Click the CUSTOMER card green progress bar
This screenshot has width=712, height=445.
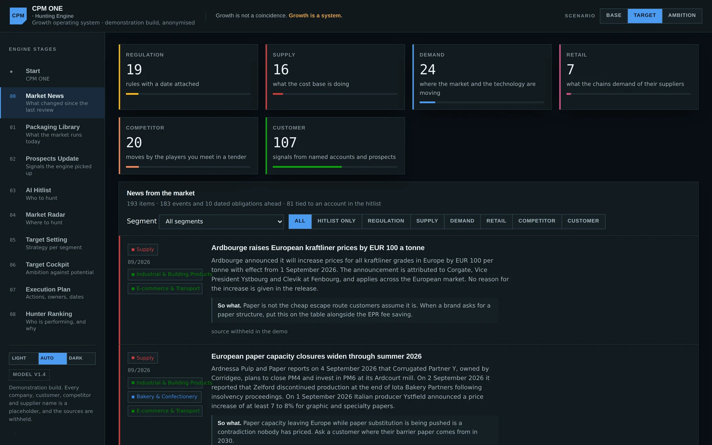307,167
